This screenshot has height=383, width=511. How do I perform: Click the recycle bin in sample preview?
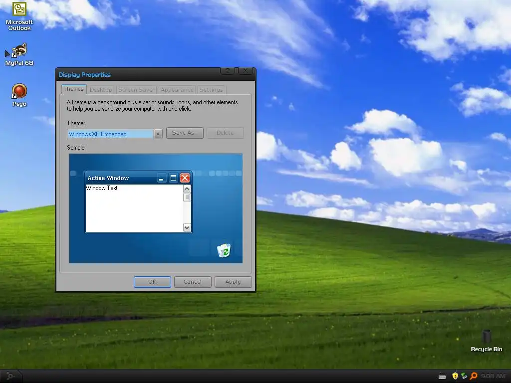pyautogui.click(x=224, y=250)
